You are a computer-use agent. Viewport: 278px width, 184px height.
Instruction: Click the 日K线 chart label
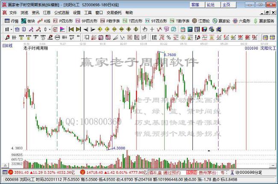(x=7, y=46)
